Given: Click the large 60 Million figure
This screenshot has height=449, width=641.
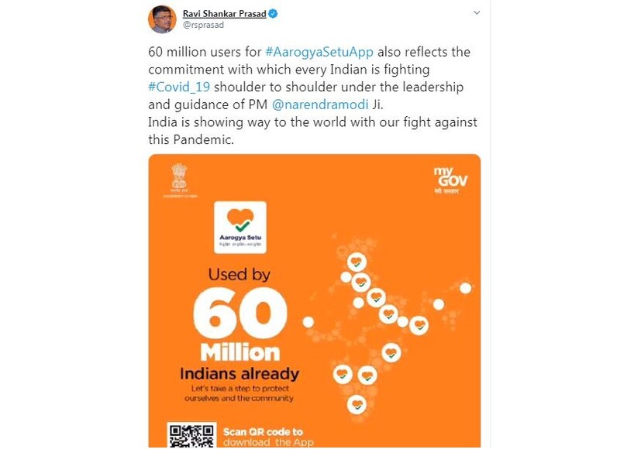Looking at the screenshot, I should pyautogui.click(x=233, y=314).
